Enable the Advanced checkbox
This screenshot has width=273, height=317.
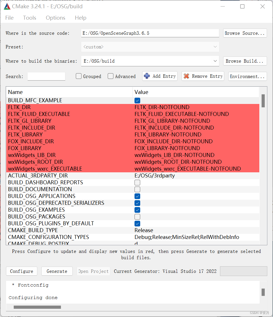111,76
